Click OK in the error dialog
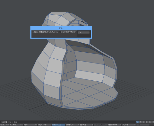The height and width of the screenshot is (126, 154). point(84,33)
